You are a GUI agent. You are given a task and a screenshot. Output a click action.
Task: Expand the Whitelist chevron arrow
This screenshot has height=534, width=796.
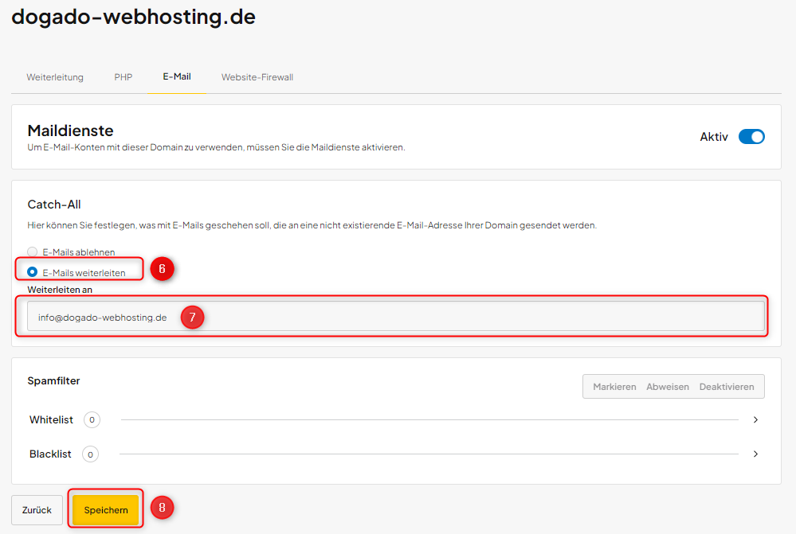[x=756, y=420]
